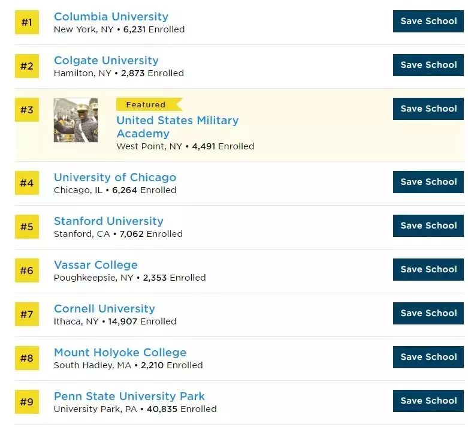Open United States Military Academy link
This screenshot has height=427, width=468.
[x=177, y=127]
